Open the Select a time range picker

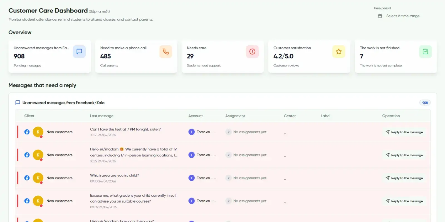pos(403,16)
